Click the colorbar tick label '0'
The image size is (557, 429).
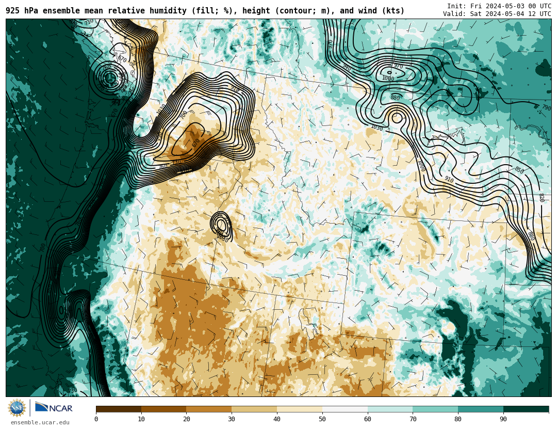point(96,419)
